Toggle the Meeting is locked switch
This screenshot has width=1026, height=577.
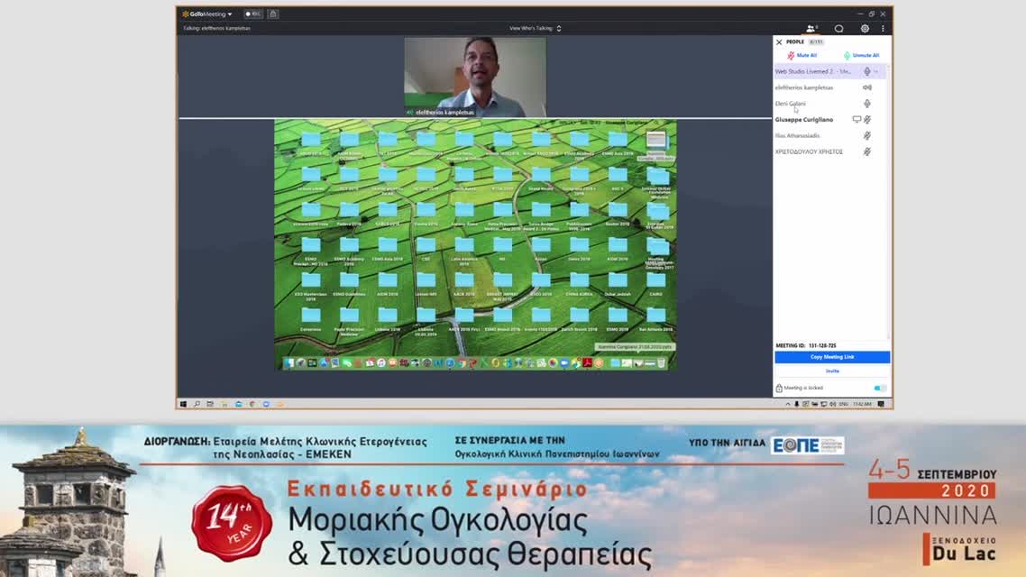pos(879,388)
